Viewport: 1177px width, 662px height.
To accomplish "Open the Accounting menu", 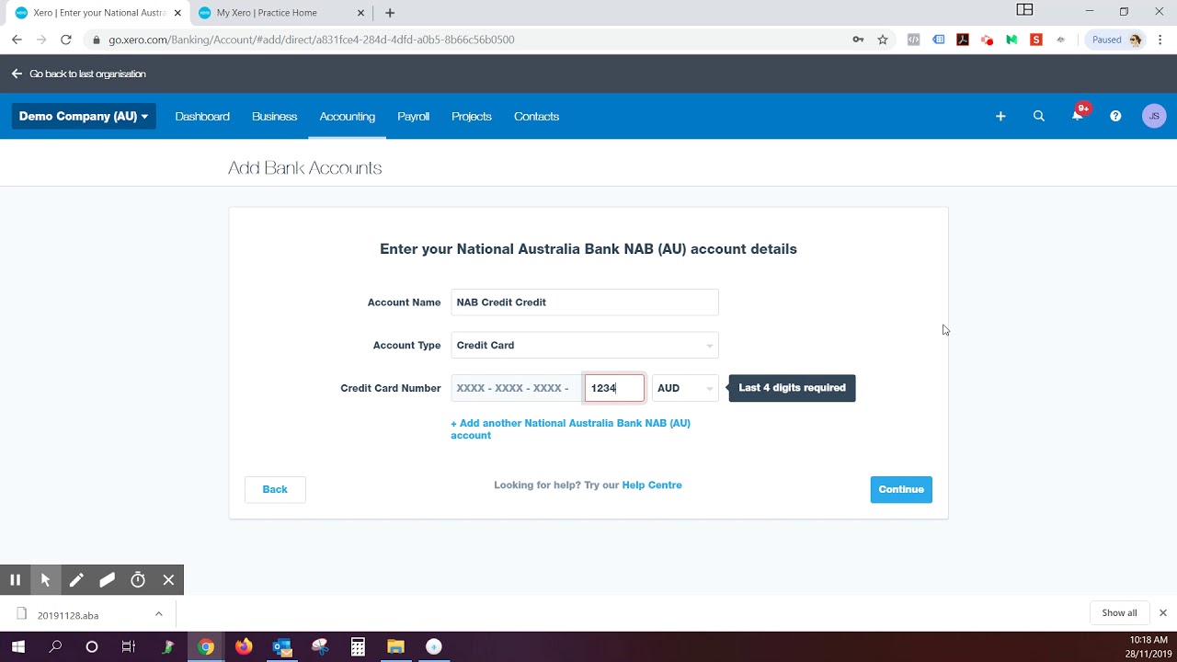I will 348,117.
